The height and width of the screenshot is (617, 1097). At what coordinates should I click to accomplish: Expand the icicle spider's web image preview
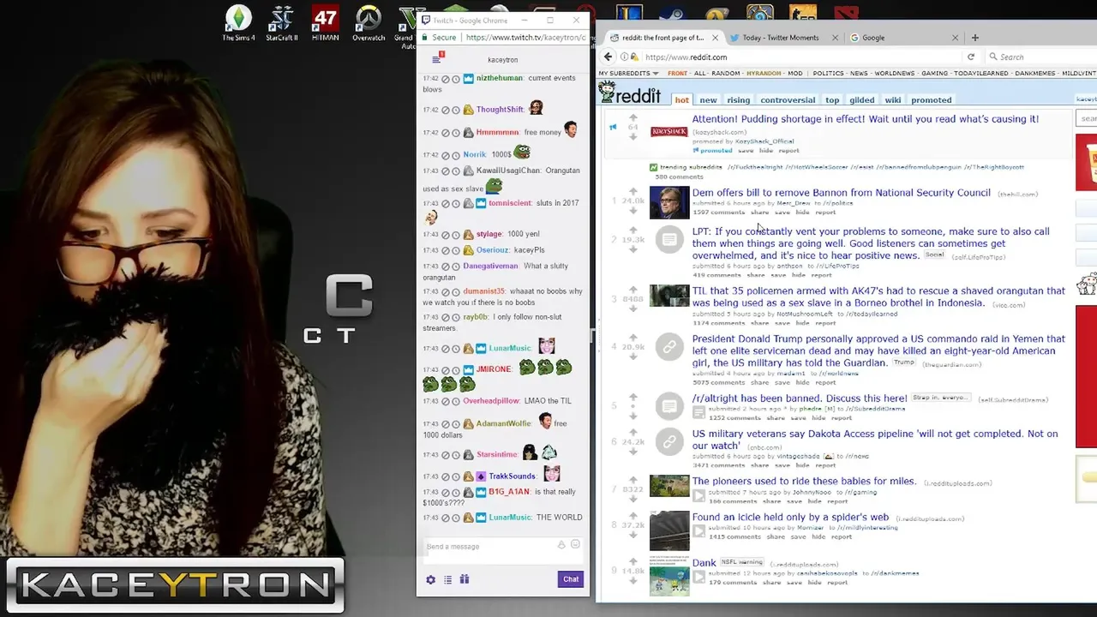698,531
